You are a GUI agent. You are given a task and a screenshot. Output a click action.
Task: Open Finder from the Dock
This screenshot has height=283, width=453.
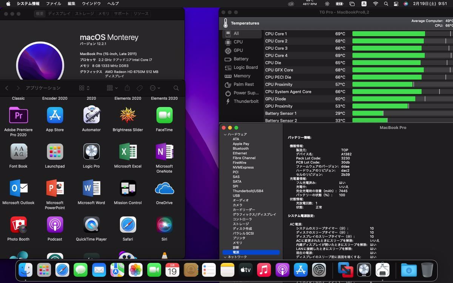tap(26, 270)
